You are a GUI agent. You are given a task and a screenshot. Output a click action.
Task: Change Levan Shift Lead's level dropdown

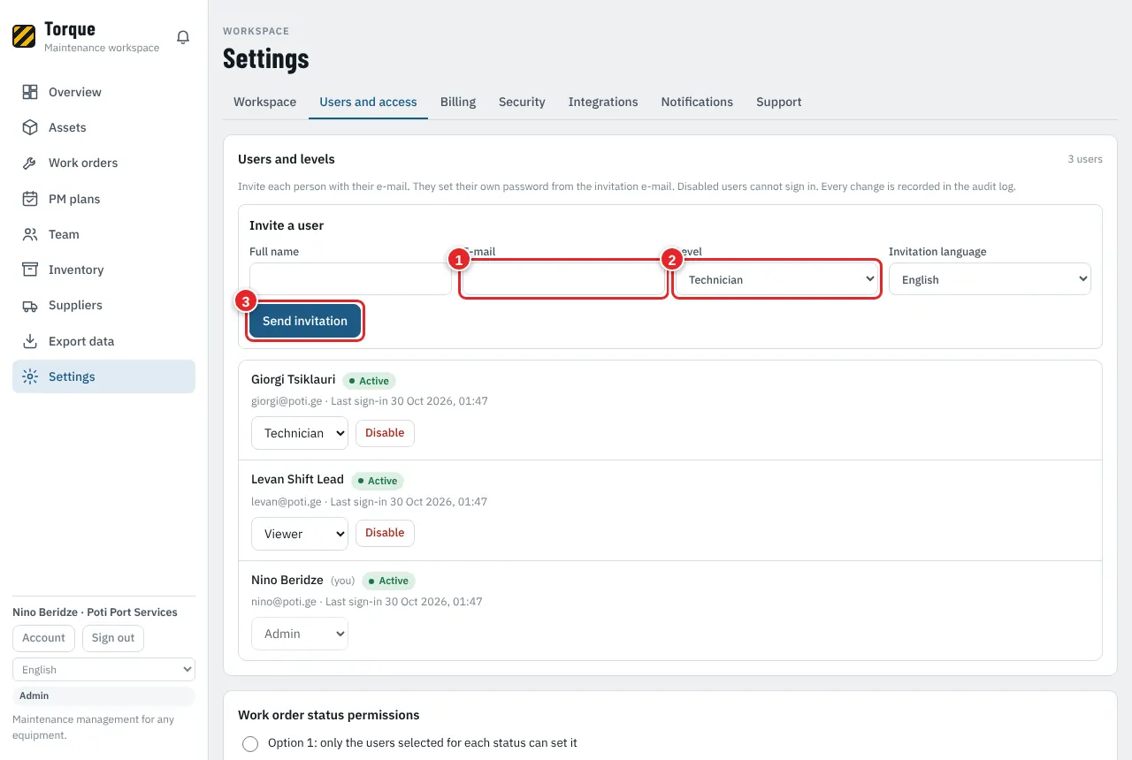click(x=300, y=534)
